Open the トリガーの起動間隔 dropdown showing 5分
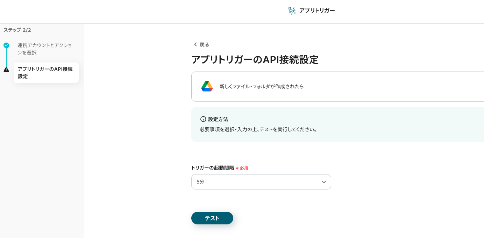The width and height of the screenshot is (484, 238). pos(261,182)
